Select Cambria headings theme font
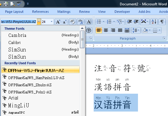168x116 pixels. (40, 35)
